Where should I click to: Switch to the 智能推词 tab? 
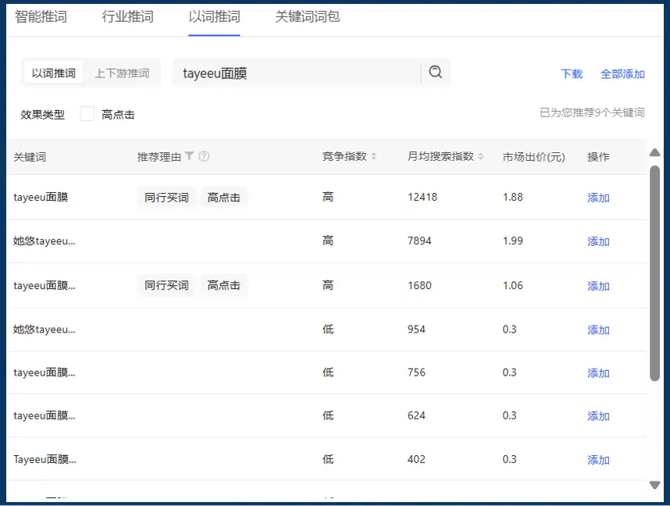(40, 16)
